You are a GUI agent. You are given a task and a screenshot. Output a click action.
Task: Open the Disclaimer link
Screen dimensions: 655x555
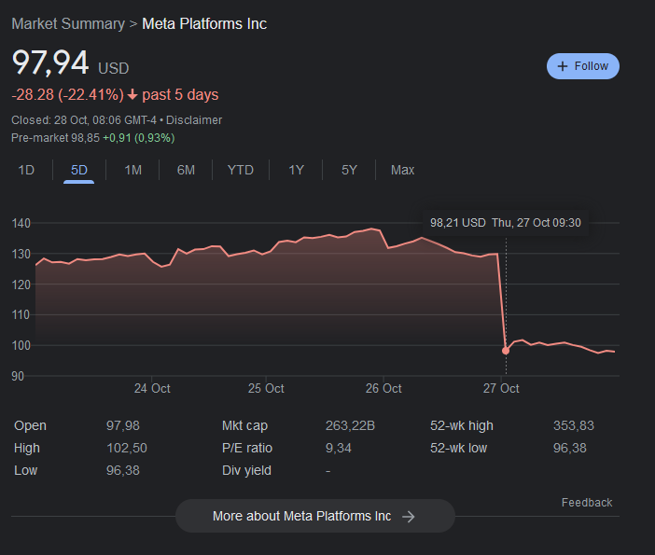[194, 120]
